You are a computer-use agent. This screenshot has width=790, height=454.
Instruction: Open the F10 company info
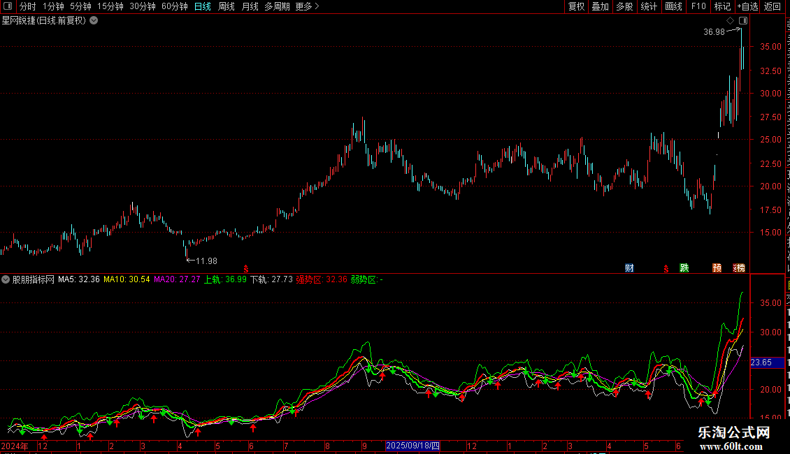pos(698,6)
